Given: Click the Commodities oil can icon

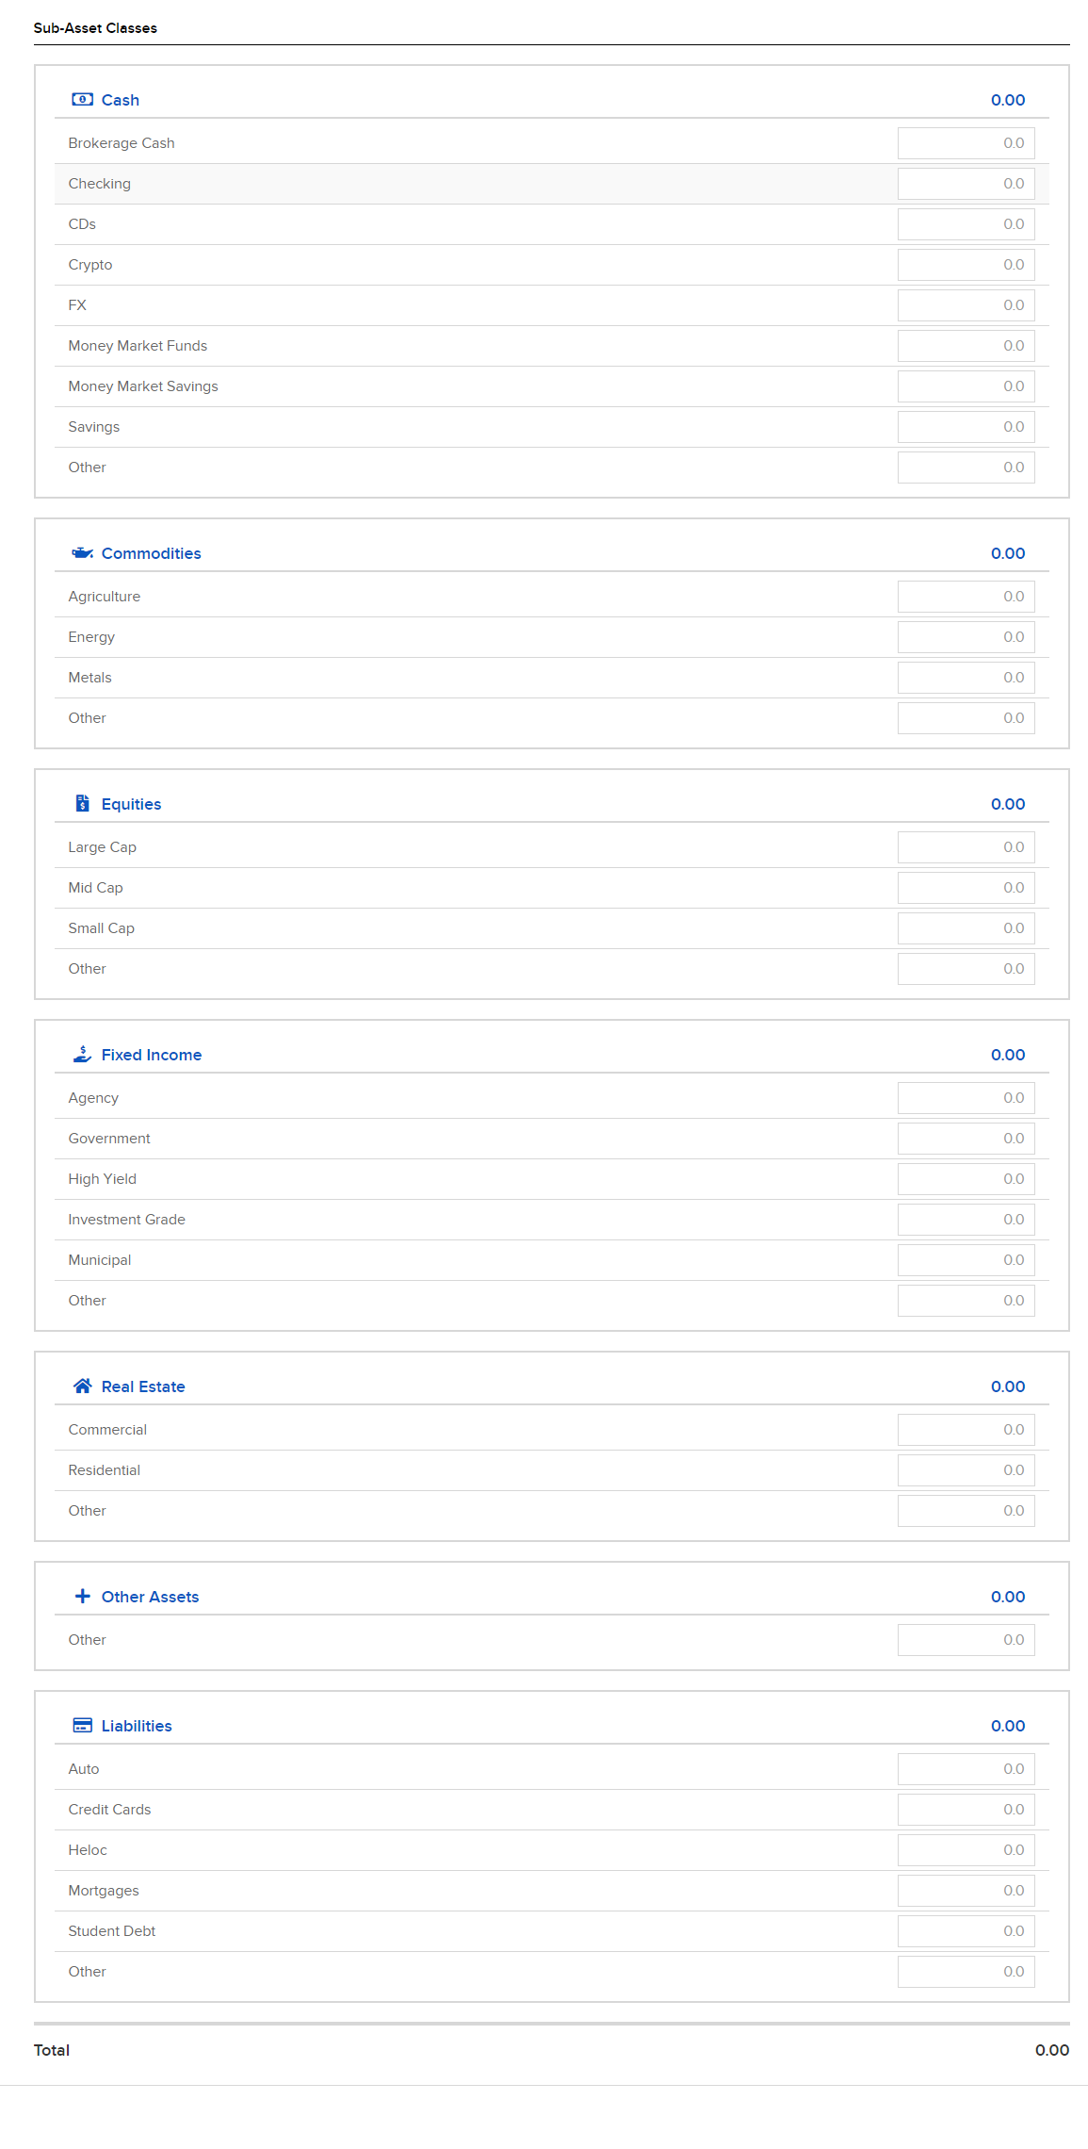Looking at the screenshot, I should point(82,553).
